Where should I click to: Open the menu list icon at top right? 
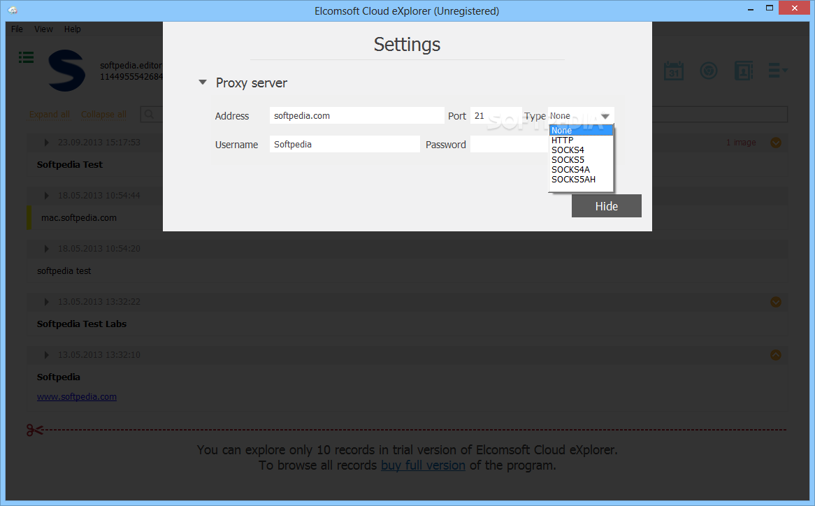click(777, 71)
